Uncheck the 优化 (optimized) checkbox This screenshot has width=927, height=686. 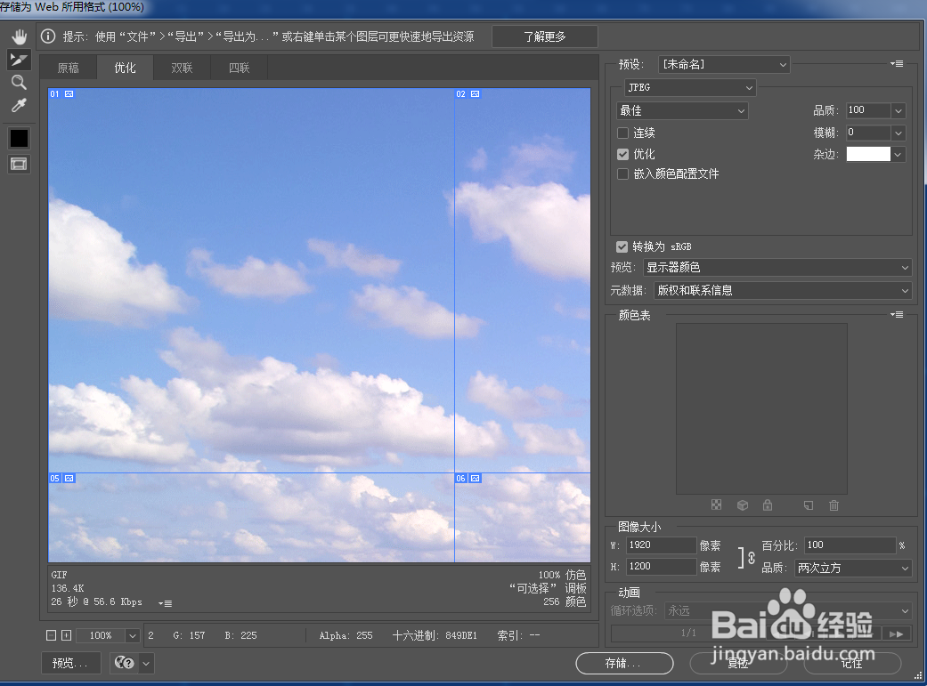coord(622,154)
